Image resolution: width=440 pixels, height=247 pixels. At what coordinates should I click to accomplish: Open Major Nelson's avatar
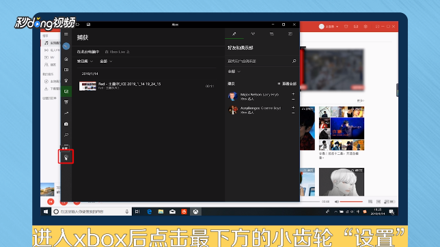(x=233, y=96)
